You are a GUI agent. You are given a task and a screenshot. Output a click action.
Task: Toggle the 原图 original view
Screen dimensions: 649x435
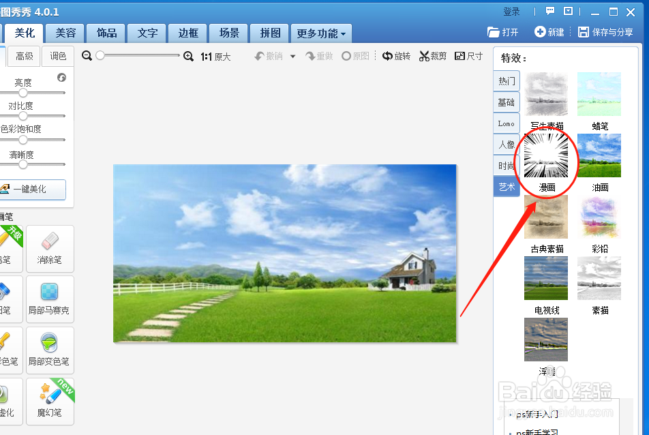tap(356, 56)
